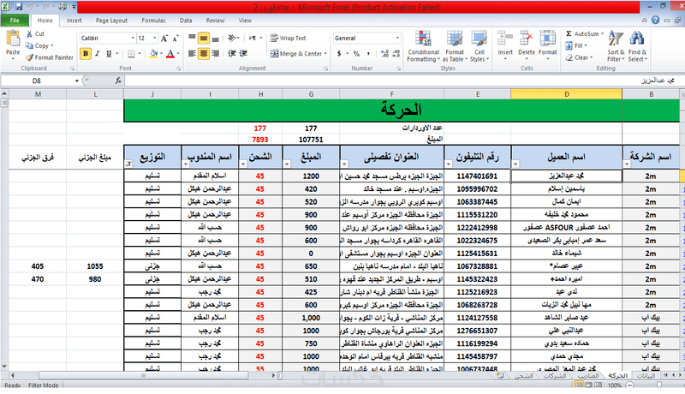Open the File tab

click(x=15, y=21)
